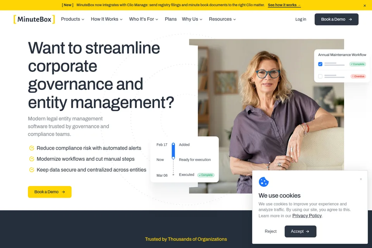Click the 'Added' timeline label
This screenshot has width=372, height=248.
click(184, 145)
